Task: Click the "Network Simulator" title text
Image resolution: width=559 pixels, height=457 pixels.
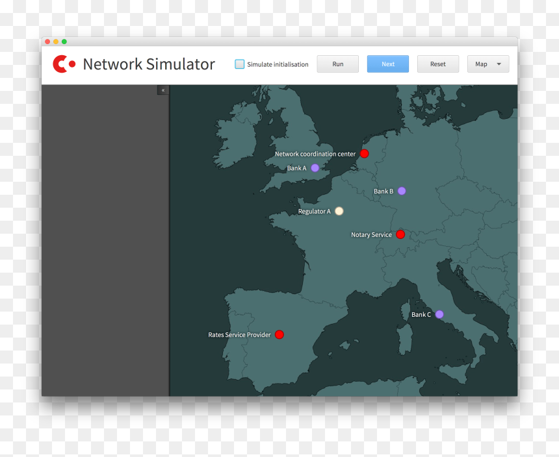Action: tap(149, 64)
